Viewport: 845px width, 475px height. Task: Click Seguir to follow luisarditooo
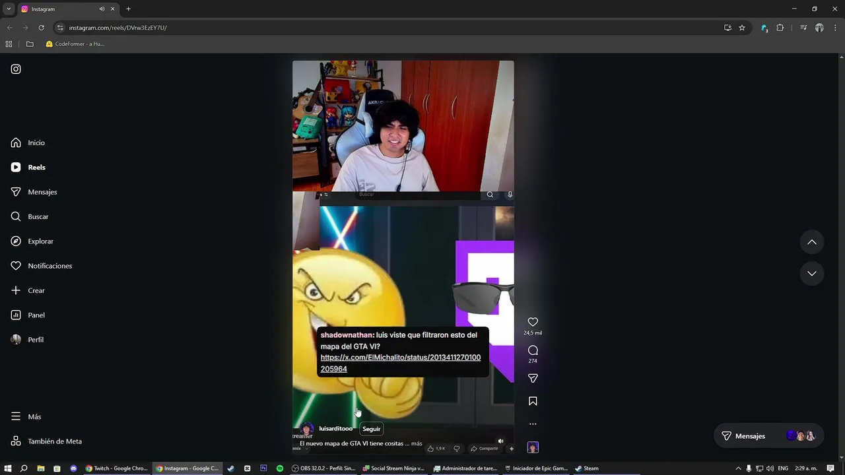click(372, 429)
